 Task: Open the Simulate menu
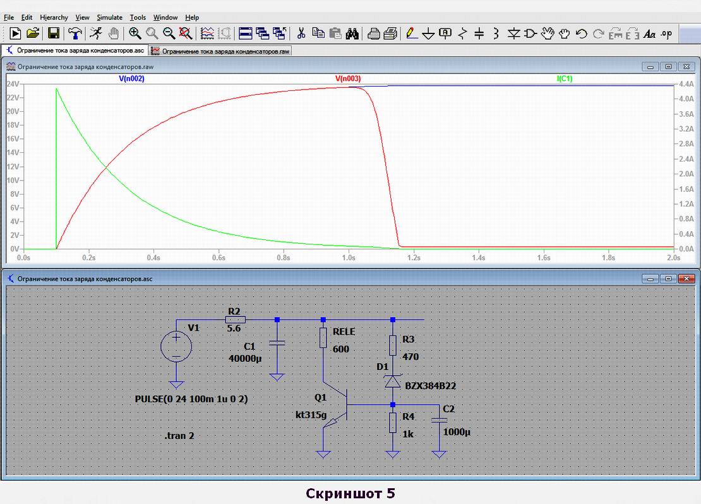click(109, 18)
